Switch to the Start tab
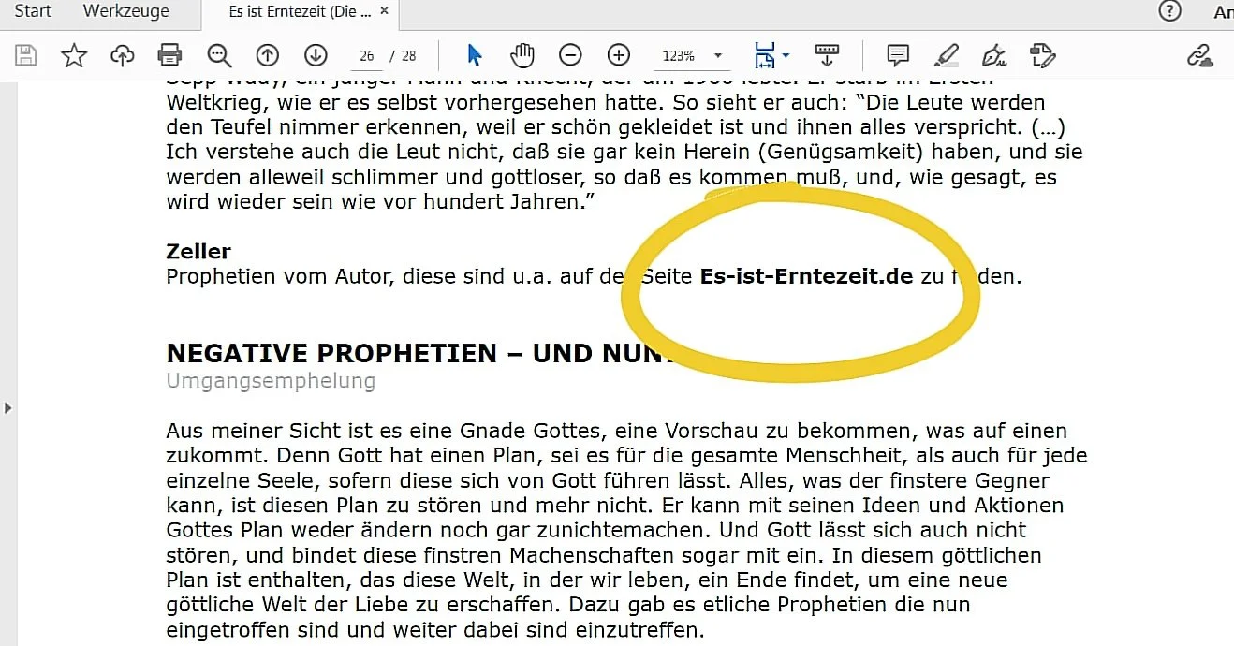The image size is (1234, 646). [x=32, y=11]
